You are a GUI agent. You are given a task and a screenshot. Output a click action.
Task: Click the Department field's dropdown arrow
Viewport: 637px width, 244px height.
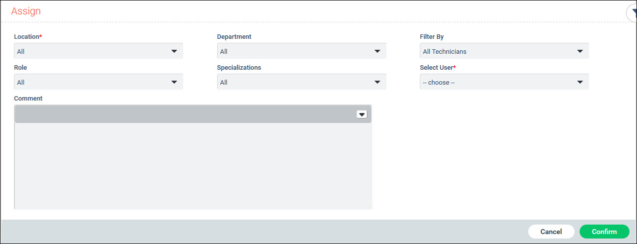(377, 51)
